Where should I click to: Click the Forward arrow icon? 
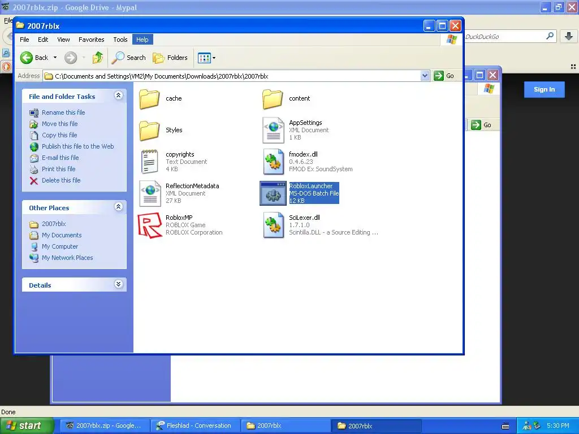[x=71, y=58]
